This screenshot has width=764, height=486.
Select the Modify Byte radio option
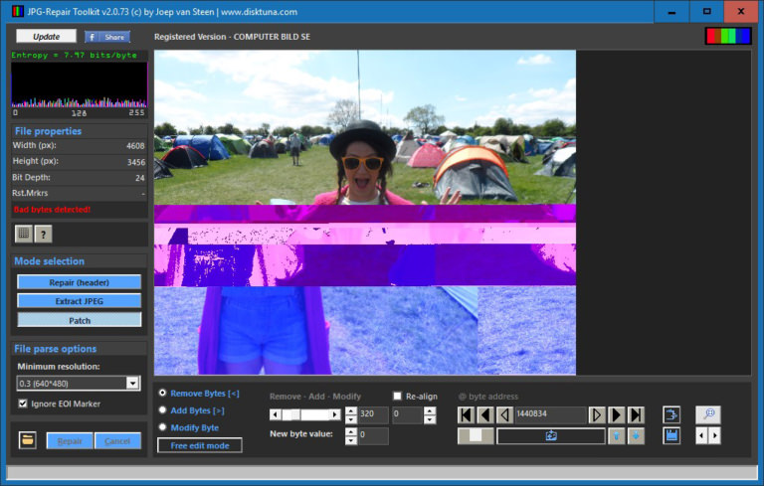(x=162, y=427)
